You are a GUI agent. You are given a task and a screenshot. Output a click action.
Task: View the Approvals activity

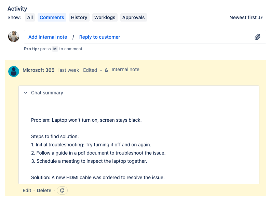point(133,17)
